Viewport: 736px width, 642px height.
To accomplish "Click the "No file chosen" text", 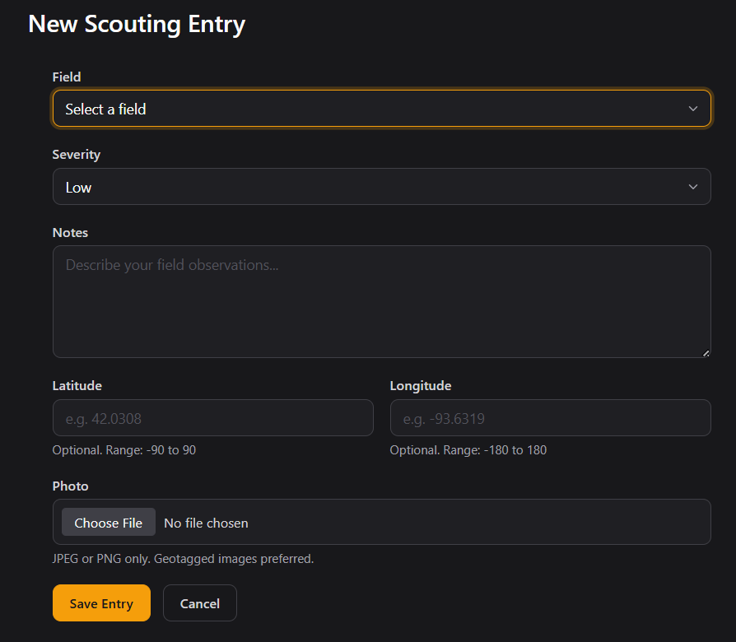I will pyautogui.click(x=206, y=523).
